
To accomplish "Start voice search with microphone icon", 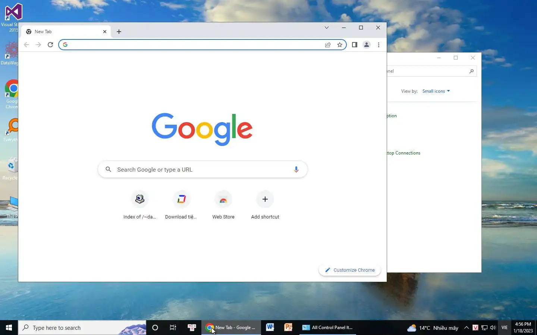I will [x=296, y=169].
